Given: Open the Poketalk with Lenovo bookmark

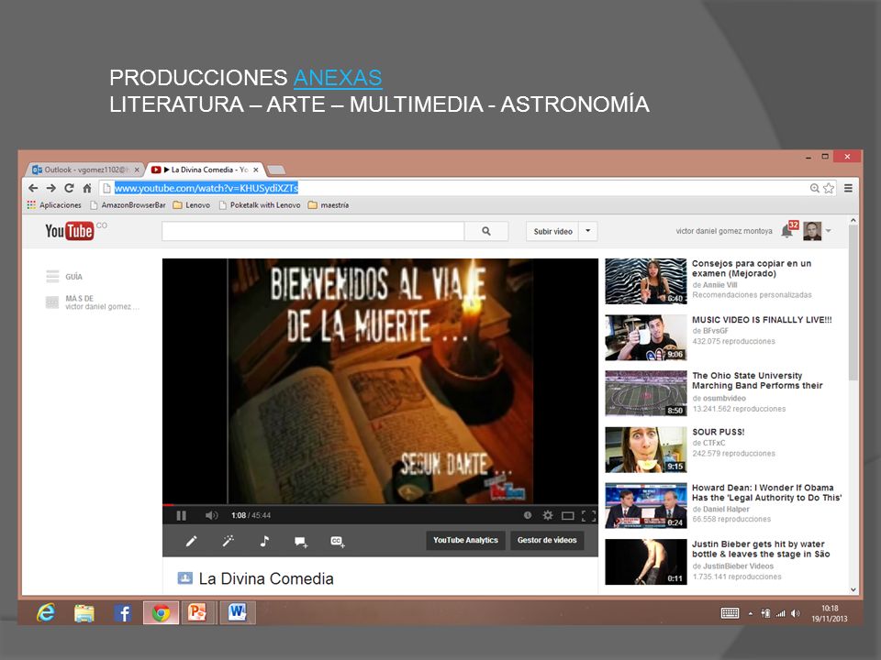Looking at the screenshot, I should tap(260, 205).
